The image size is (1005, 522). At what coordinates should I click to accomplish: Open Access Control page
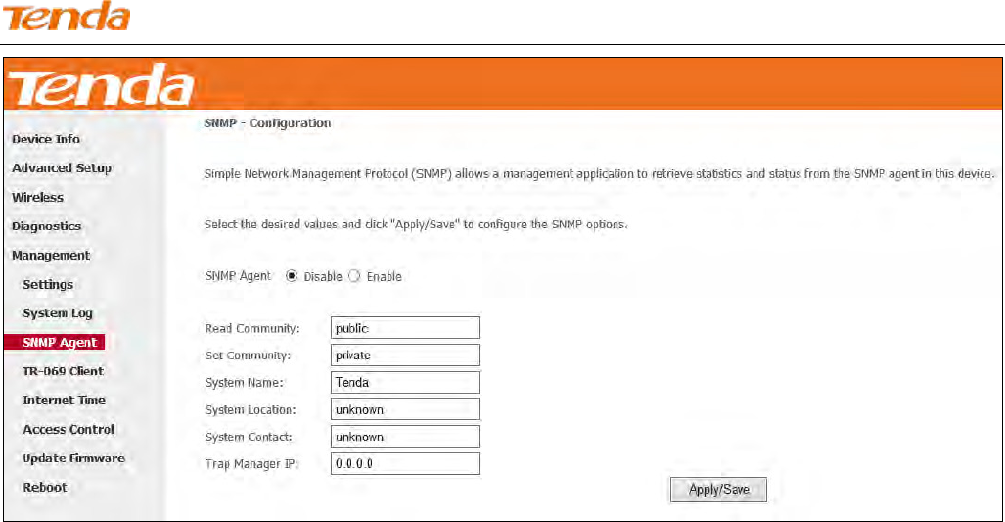[x=69, y=430]
